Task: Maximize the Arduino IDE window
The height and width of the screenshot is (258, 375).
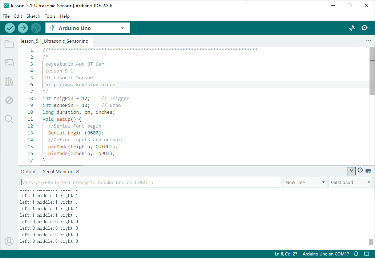Action: 350,5
